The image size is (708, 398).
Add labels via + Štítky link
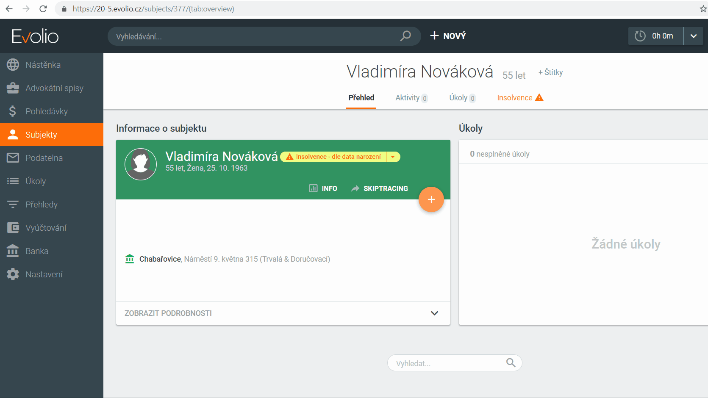550,72
